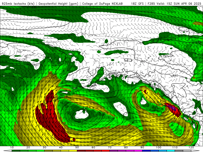This screenshot has height=152, width=203.
Task: Click the dark blue swatch starting at 90
Action: [146, 151]
